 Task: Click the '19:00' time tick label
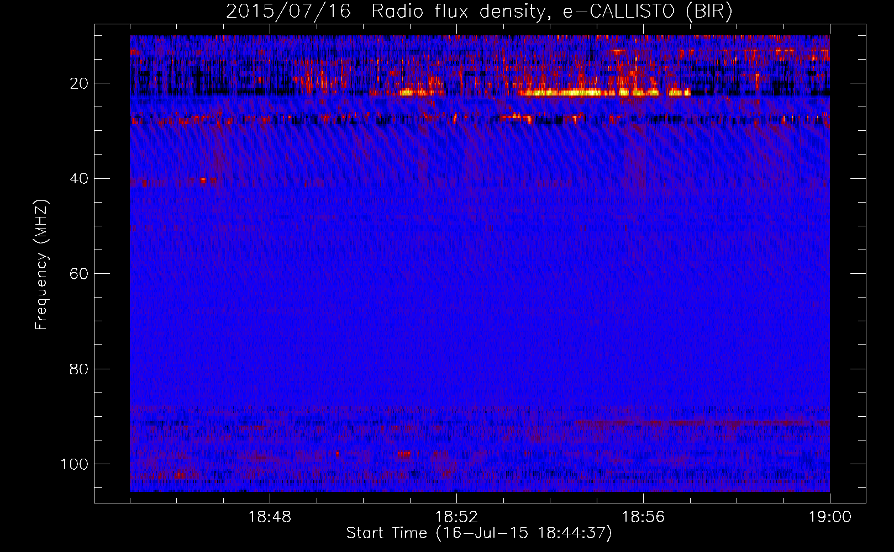830,517
